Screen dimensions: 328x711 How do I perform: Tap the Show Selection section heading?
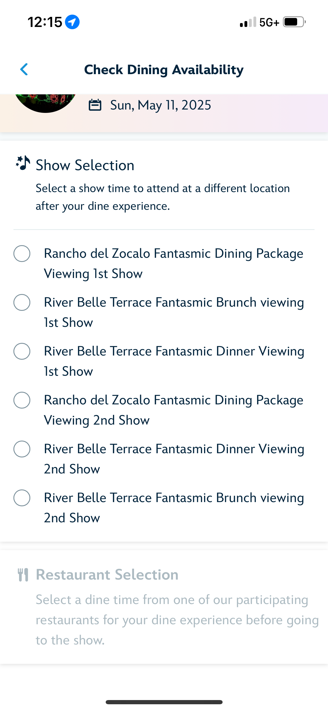tap(85, 165)
